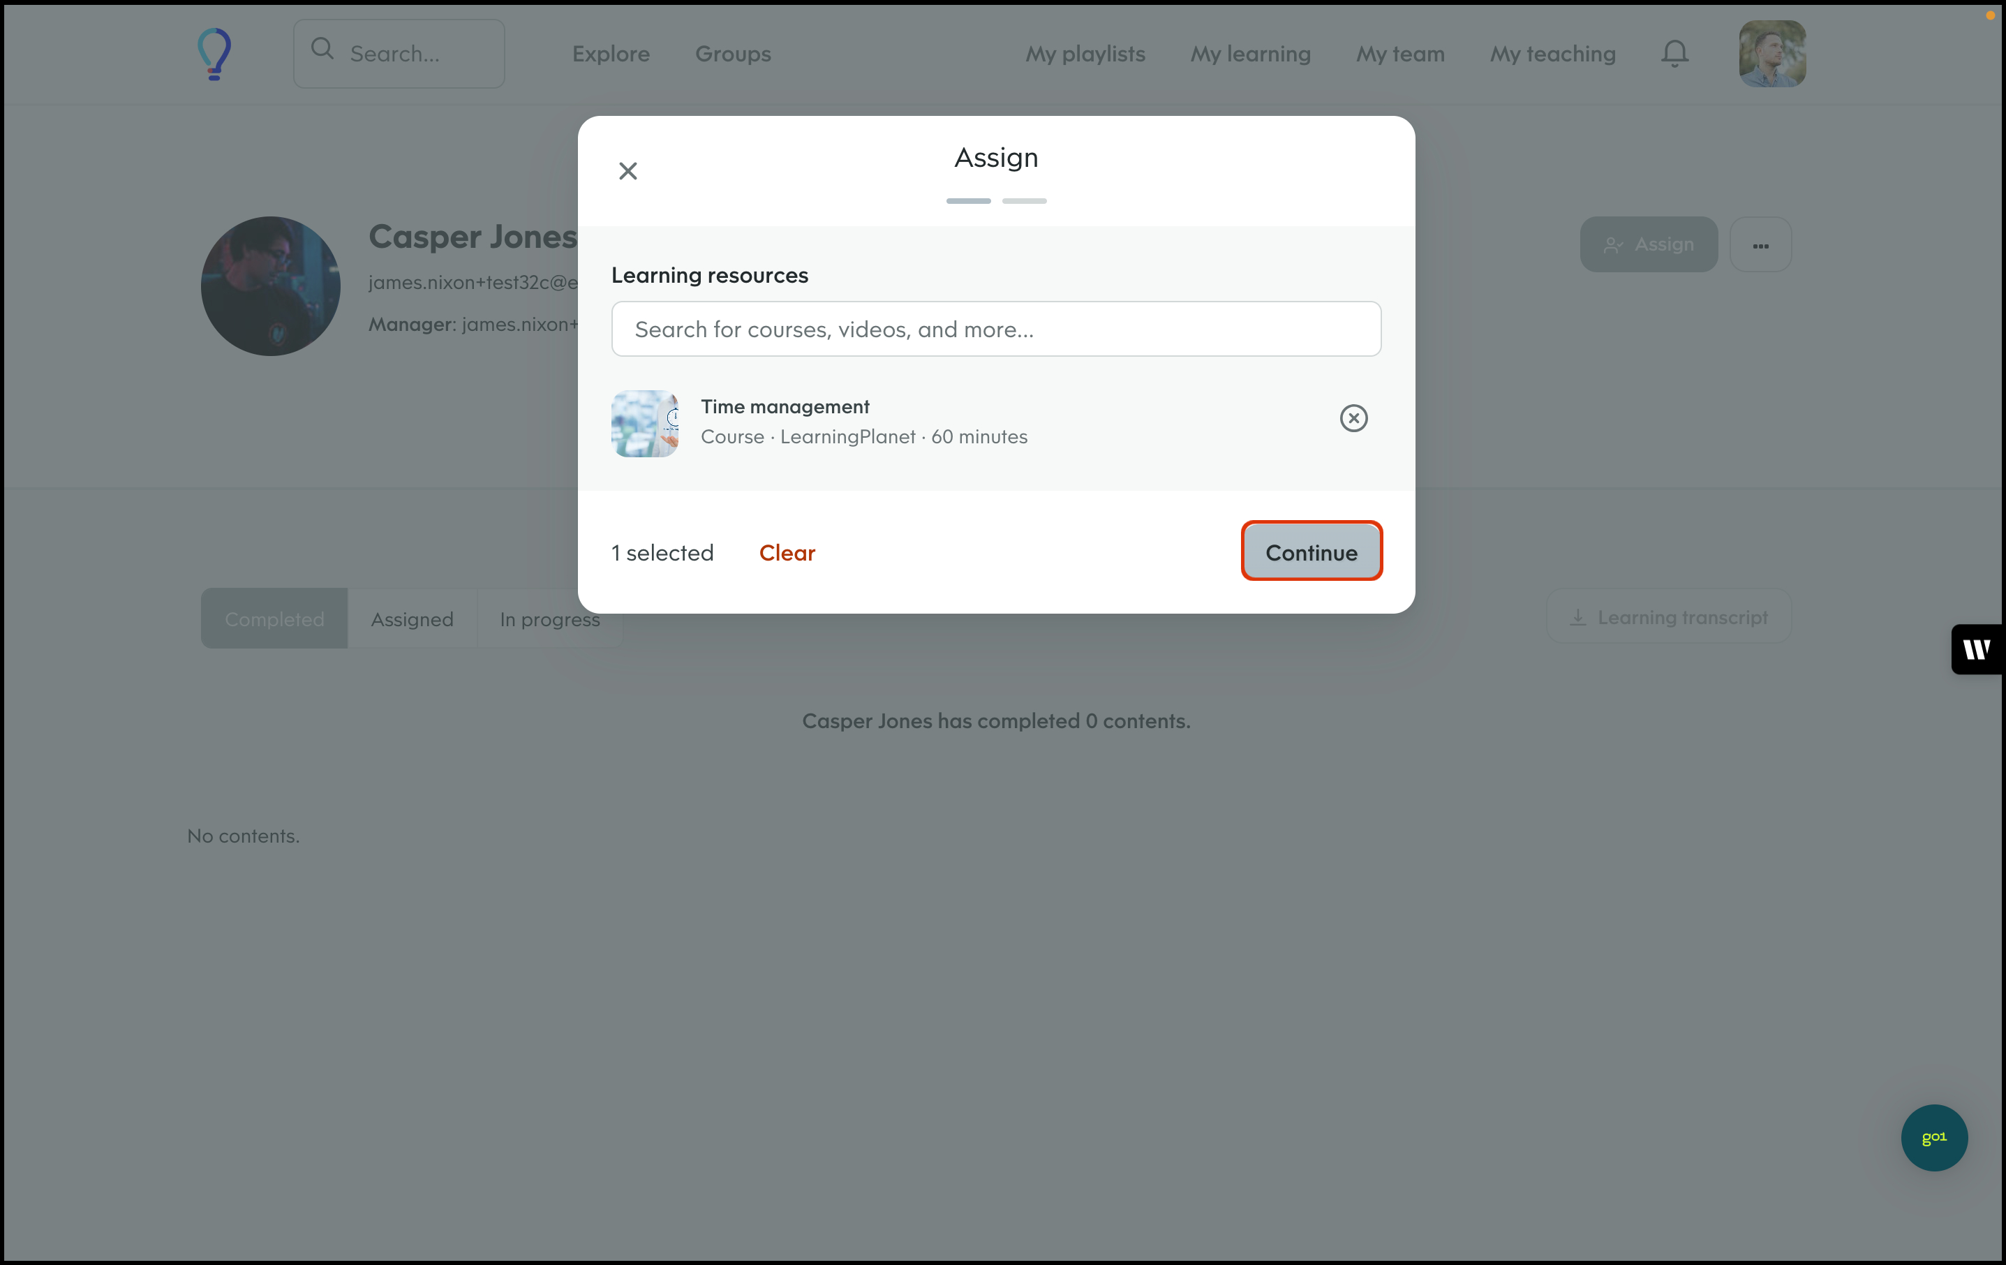Click the top Search... box
This screenshot has width=2006, height=1265.
(399, 53)
